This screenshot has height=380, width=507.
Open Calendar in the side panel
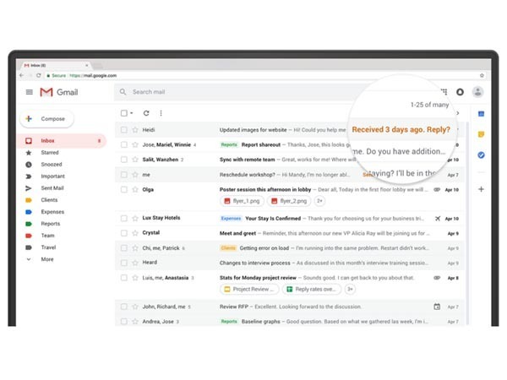pos(481,114)
